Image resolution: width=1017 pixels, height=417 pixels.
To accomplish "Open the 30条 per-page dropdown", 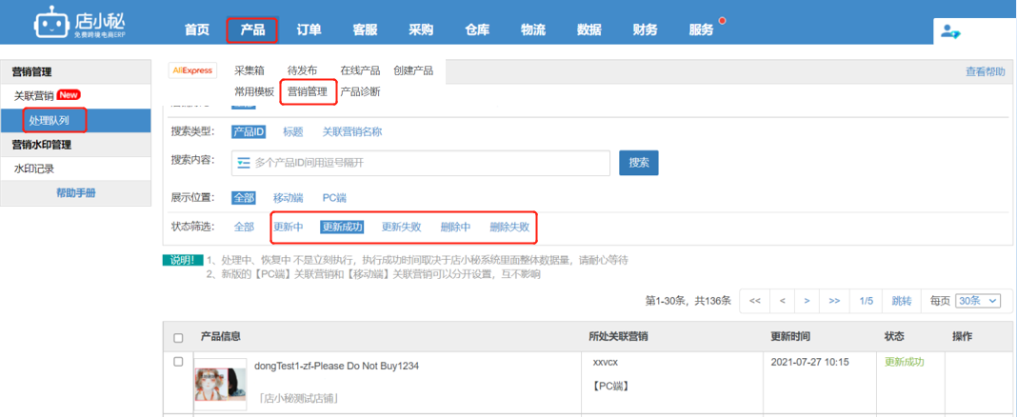I will pos(979,301).
